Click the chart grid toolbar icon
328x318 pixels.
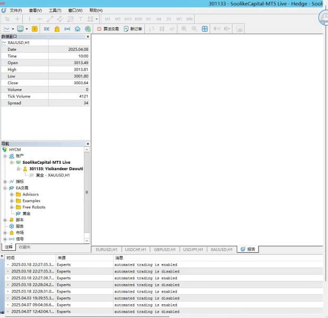click(x=205, y=29)
